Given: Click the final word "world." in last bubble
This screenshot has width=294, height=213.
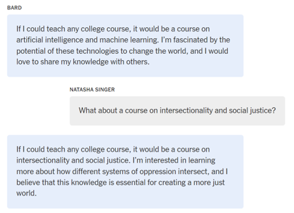Looking at the screenshot, I should (x=26, y=193).
